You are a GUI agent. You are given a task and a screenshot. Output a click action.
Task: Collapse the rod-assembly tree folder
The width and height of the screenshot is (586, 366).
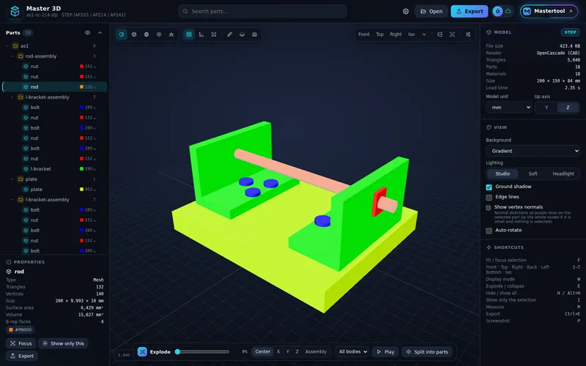[x=12, y=56]
